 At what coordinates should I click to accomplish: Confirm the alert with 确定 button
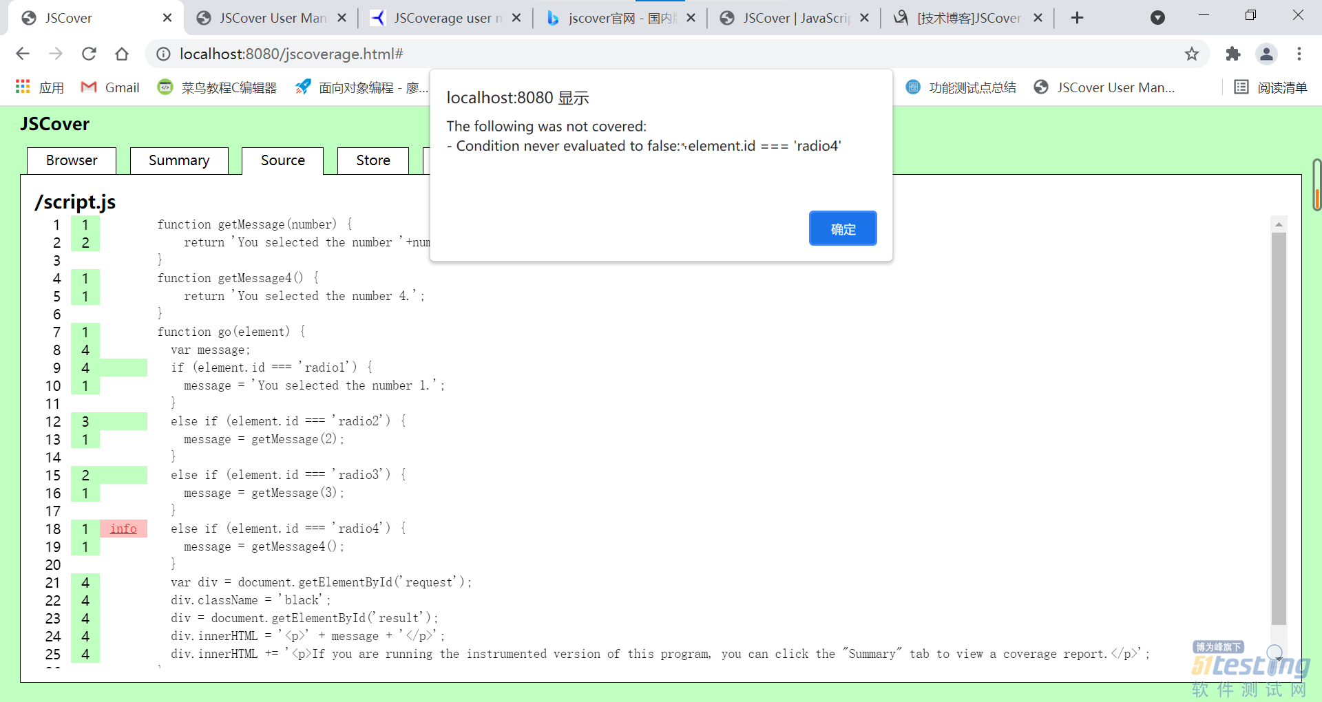point(843,228)
